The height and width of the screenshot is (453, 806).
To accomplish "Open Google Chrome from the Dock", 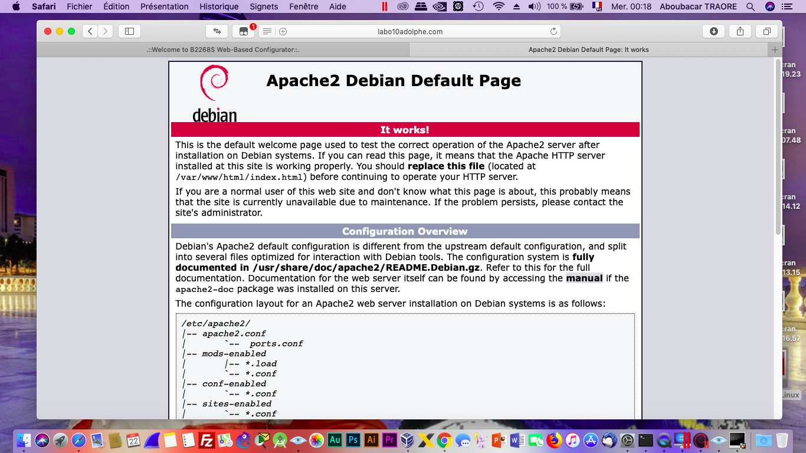I will (444, 440).
